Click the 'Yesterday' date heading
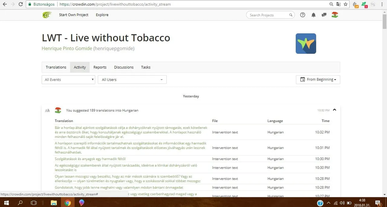This screenshot has width=387, height=207. pyautogui.click(x=191, y=96)
